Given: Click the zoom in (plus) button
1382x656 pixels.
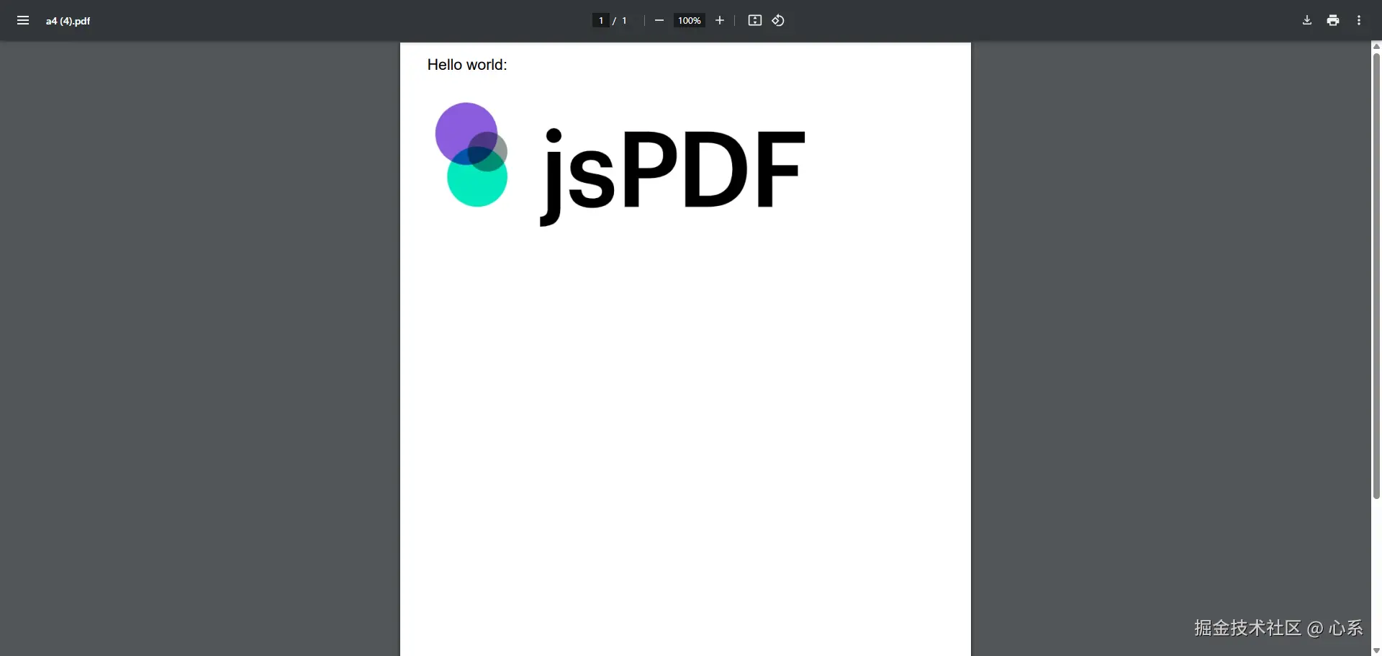Looking at the screenshot, I should (x=719, y=20).
